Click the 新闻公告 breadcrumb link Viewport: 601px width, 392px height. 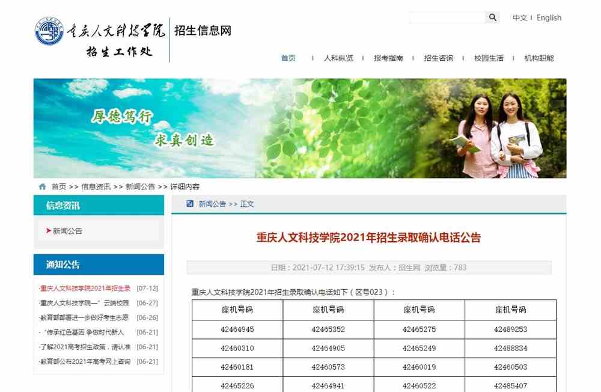(140, 187)
